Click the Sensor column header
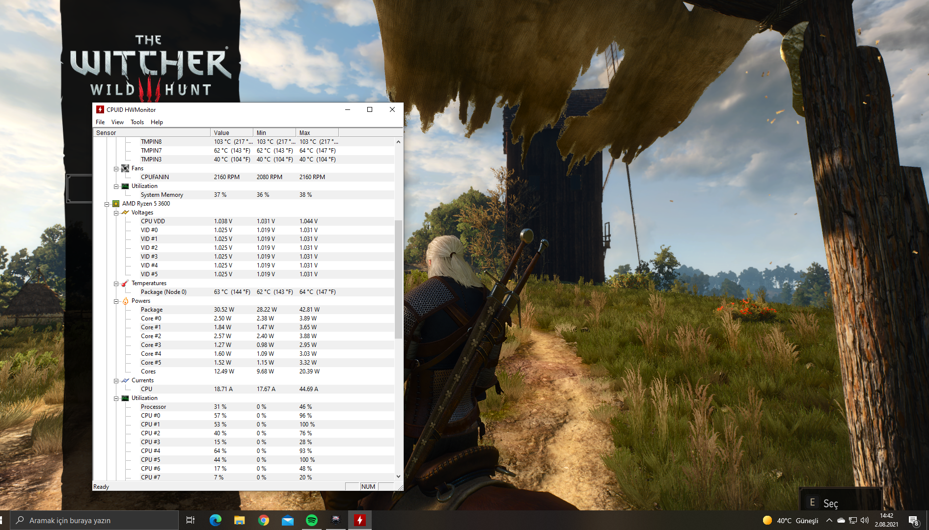The width and height of the screenshot is (929, 530). (152, 132)
